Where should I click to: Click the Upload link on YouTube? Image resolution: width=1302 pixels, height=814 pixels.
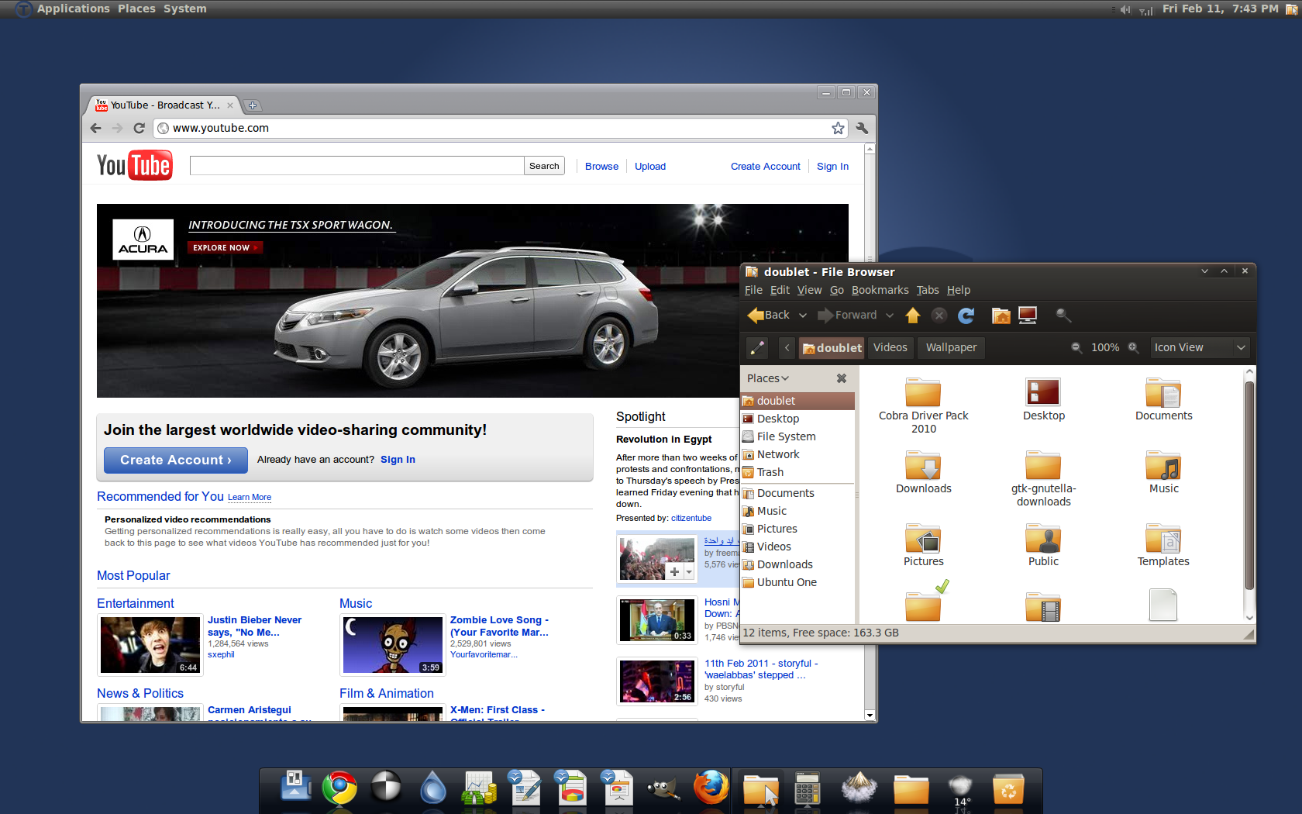click(650, 167)
